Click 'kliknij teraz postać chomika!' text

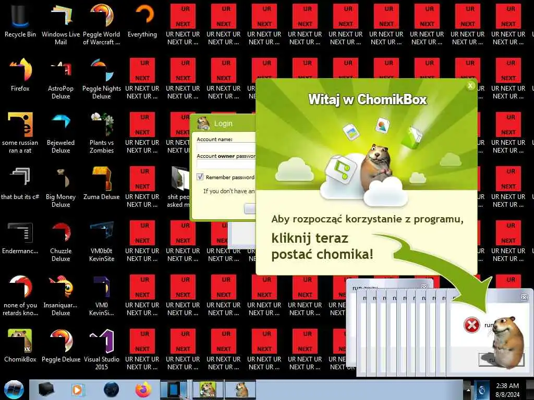pyautogui.click(x=322, y=246)
